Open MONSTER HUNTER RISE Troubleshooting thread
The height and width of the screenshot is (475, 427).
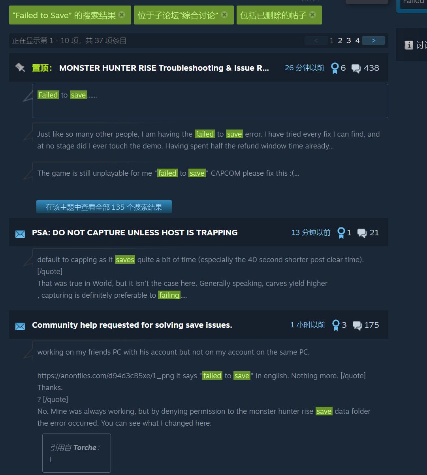click(x=164, y=68)
